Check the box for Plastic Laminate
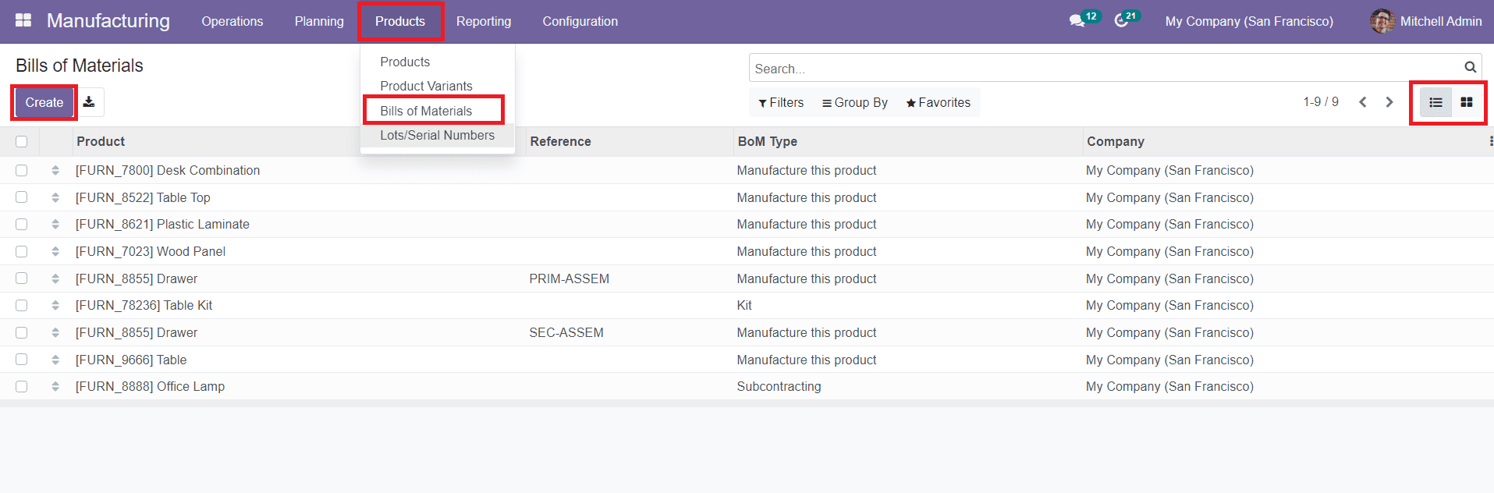The image size is (1494, 493). tap(21, 224)
